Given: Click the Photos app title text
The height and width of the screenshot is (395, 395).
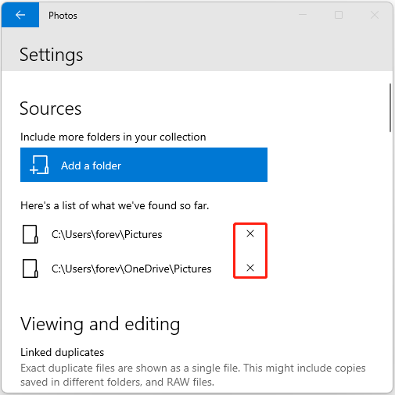Looking at the screenshot, I should pyautogui.click(x=63, y=16).
